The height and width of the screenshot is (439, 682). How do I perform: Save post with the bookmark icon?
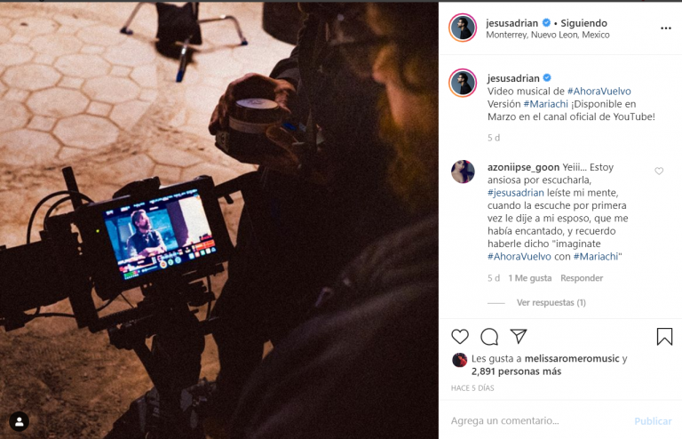(x=664, y=337)
